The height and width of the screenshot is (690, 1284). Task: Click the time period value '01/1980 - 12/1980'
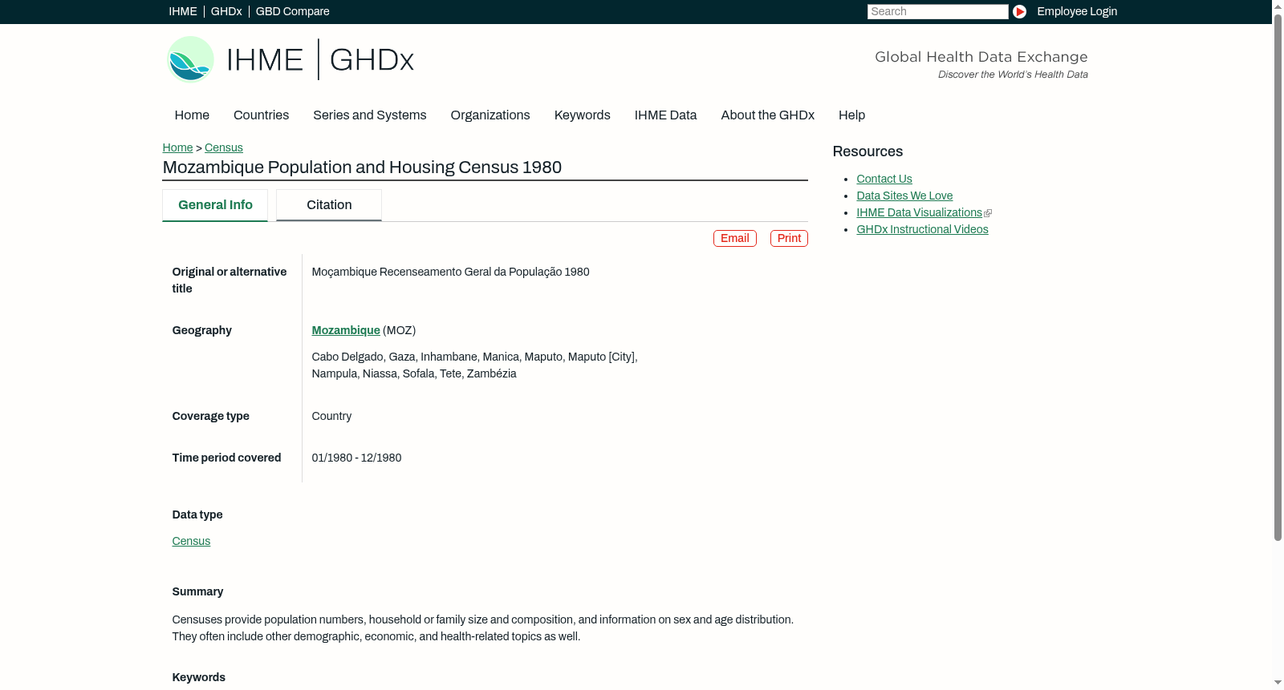pyautogui.click(x=356, y=458)
